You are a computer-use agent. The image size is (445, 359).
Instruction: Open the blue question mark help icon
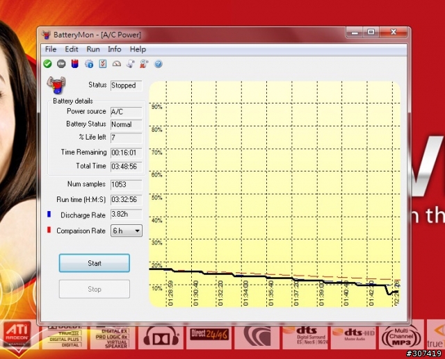(158, 64)
